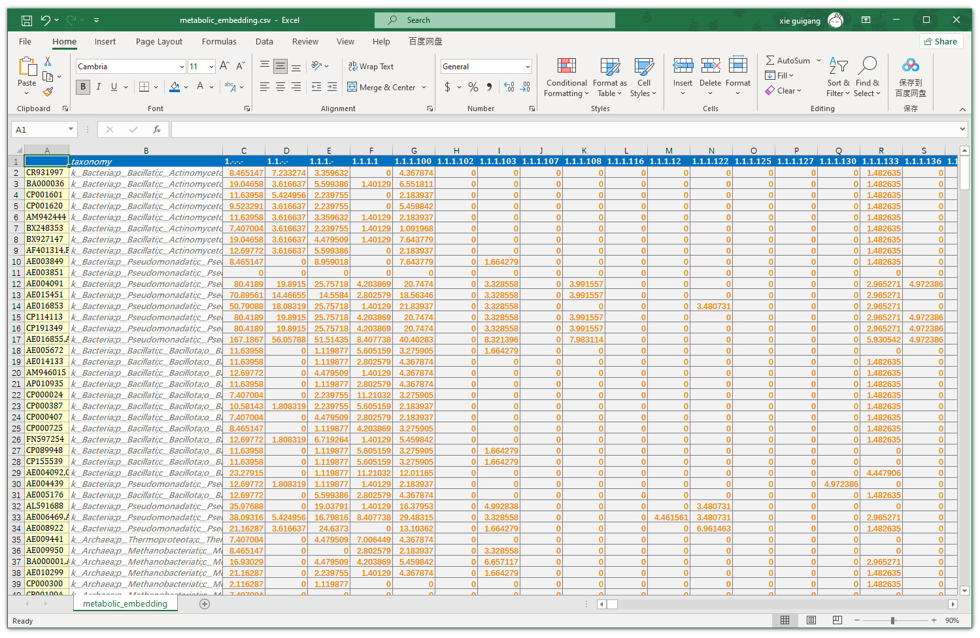Apply percent style to cells
Viewport: 980px width, 638px height.
click(473, 87)
